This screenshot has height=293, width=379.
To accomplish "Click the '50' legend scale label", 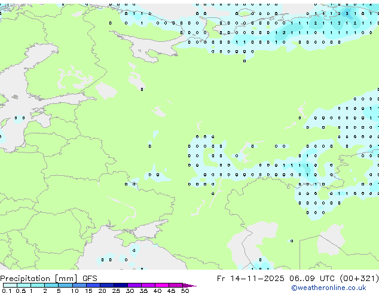I will (185, 291).
